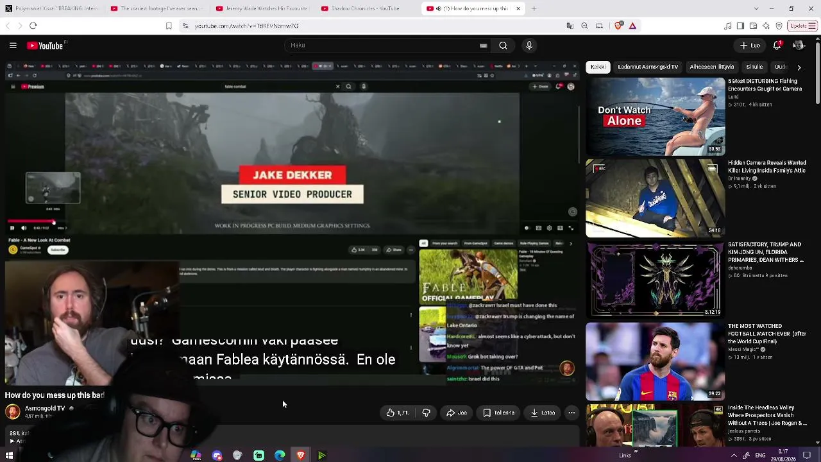This screenshot has width=821, height=462.
Task: Go to YouTube home via logo
Action: [x=46, y=46]
